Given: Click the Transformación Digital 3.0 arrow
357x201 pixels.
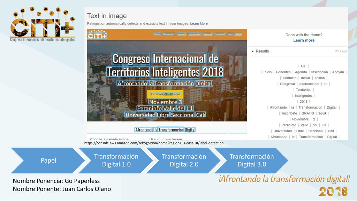Looking at the screenshot, I should pos(252,161).
